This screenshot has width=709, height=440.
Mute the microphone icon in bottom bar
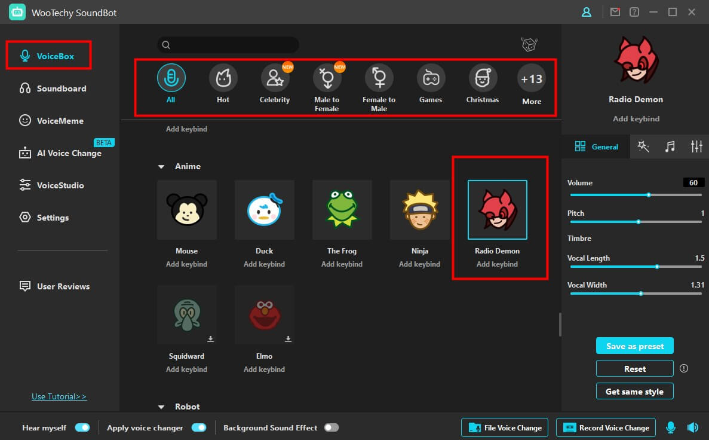[x=671, y=427]
